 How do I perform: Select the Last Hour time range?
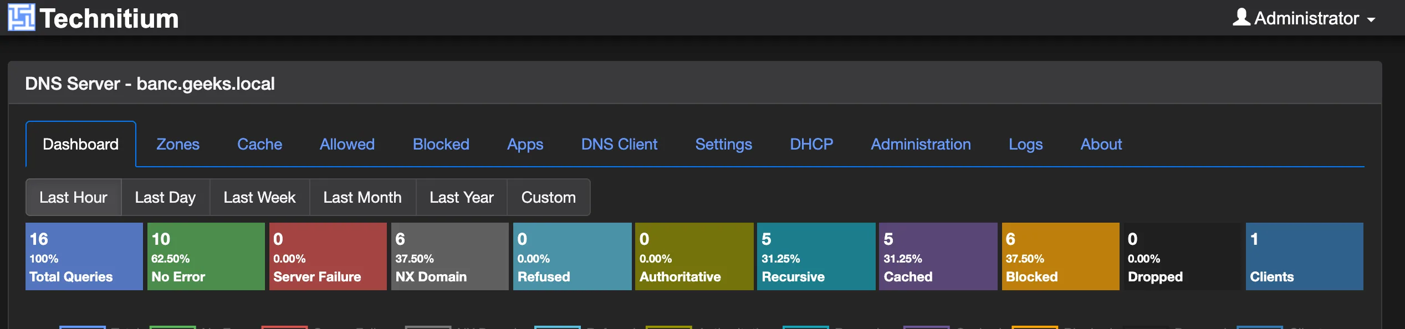[x=74, y=197]
